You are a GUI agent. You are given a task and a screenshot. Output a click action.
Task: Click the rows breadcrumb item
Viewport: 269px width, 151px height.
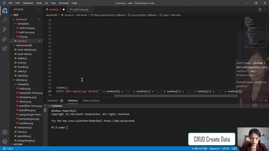[178, 15]
